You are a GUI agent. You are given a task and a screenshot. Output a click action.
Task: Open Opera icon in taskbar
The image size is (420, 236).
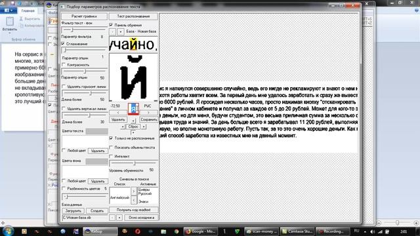click(138, 231)
